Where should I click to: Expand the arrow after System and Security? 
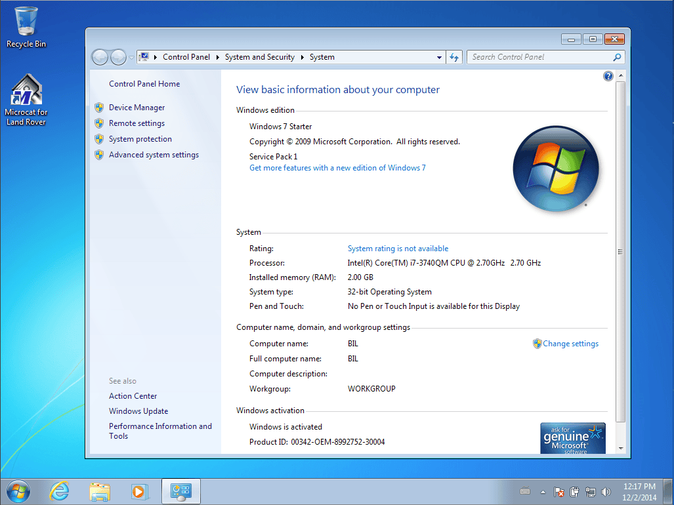(302, 57)
